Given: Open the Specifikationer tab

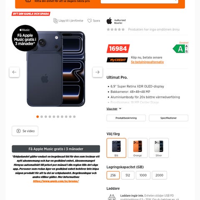Looking at the screenshot, I should 168,118.
